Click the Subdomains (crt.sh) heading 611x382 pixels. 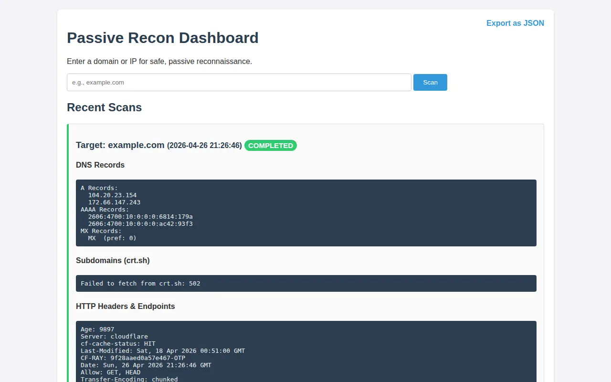(113, 260)
